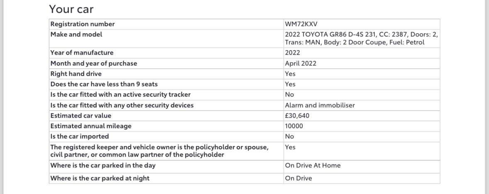Screen dimensions: 489x194
Task: Select the April 2022 purchase date
Action: (300, 63)
